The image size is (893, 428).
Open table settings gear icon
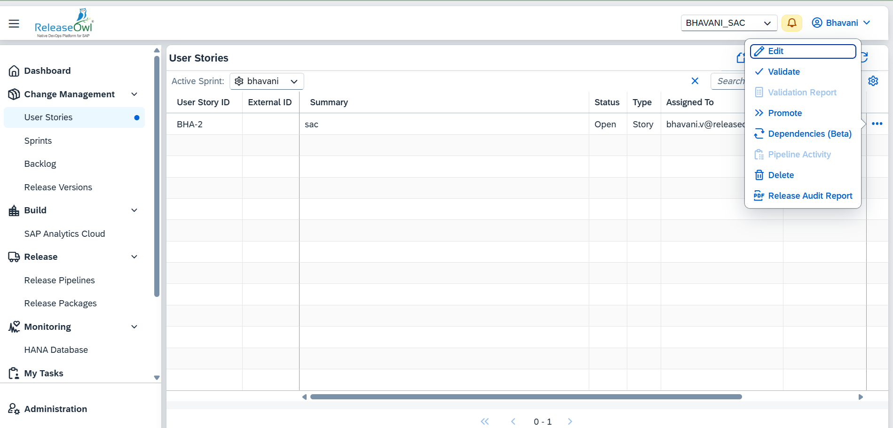point(873,81)
